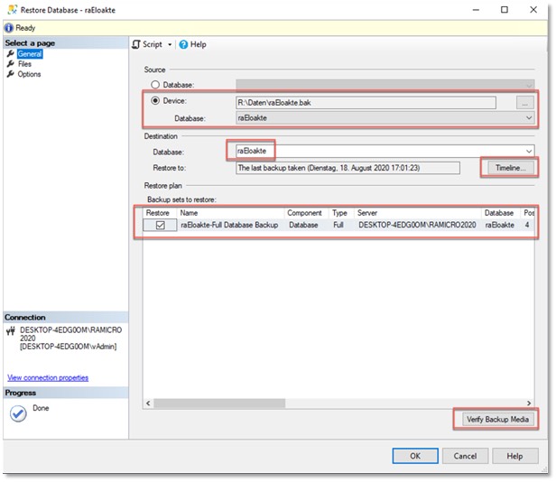This screenshot has height=482, width=556.
Task: Expand the source Database raEloakte dropdown
Action: 529,118
